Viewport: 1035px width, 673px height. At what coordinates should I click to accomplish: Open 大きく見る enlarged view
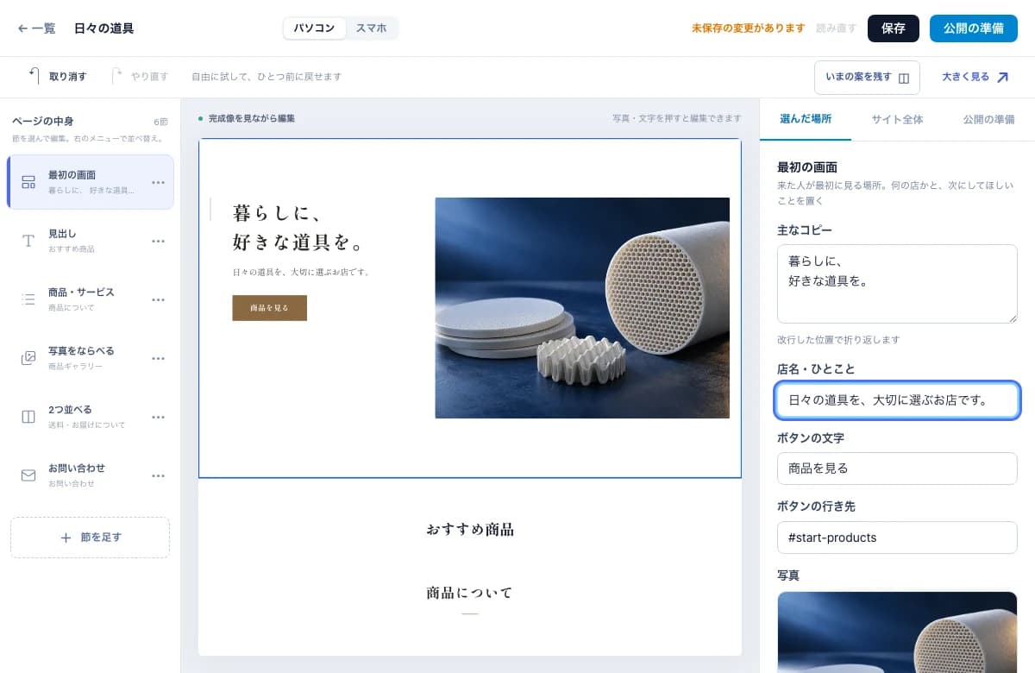(975, 77)
